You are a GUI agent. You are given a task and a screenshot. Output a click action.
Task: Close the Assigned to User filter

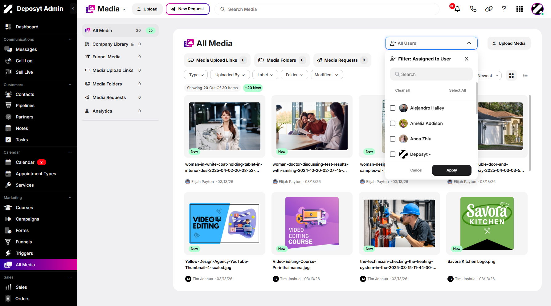pos(467,59)
